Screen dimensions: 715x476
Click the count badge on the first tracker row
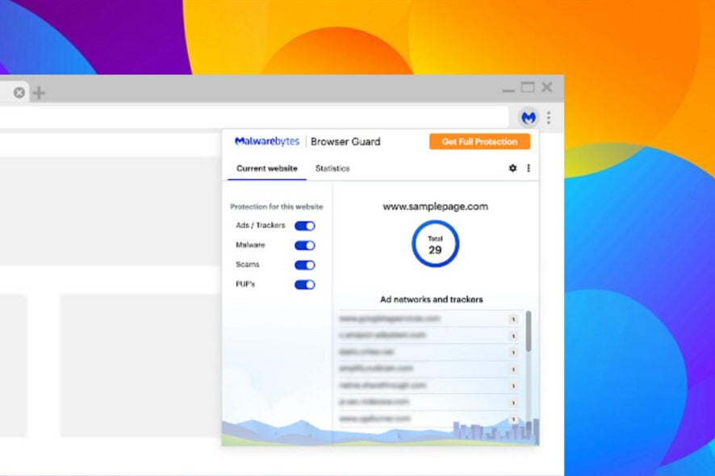514,319
